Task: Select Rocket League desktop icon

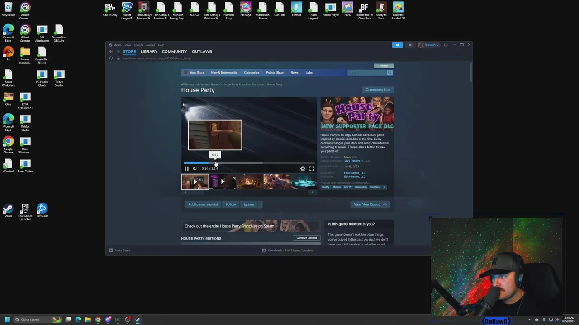Action: coord(127,11)
